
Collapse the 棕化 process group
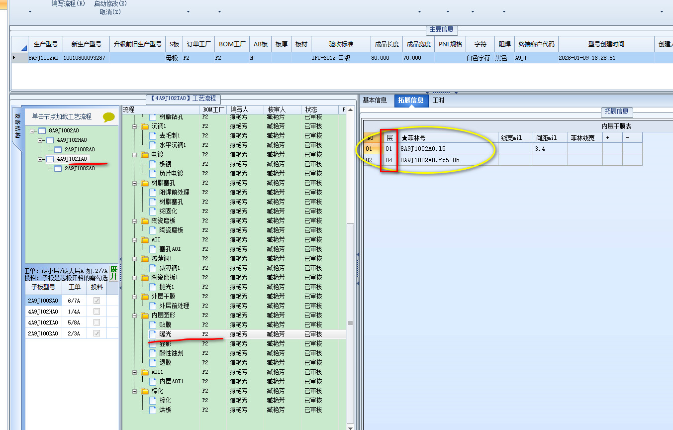135,391
